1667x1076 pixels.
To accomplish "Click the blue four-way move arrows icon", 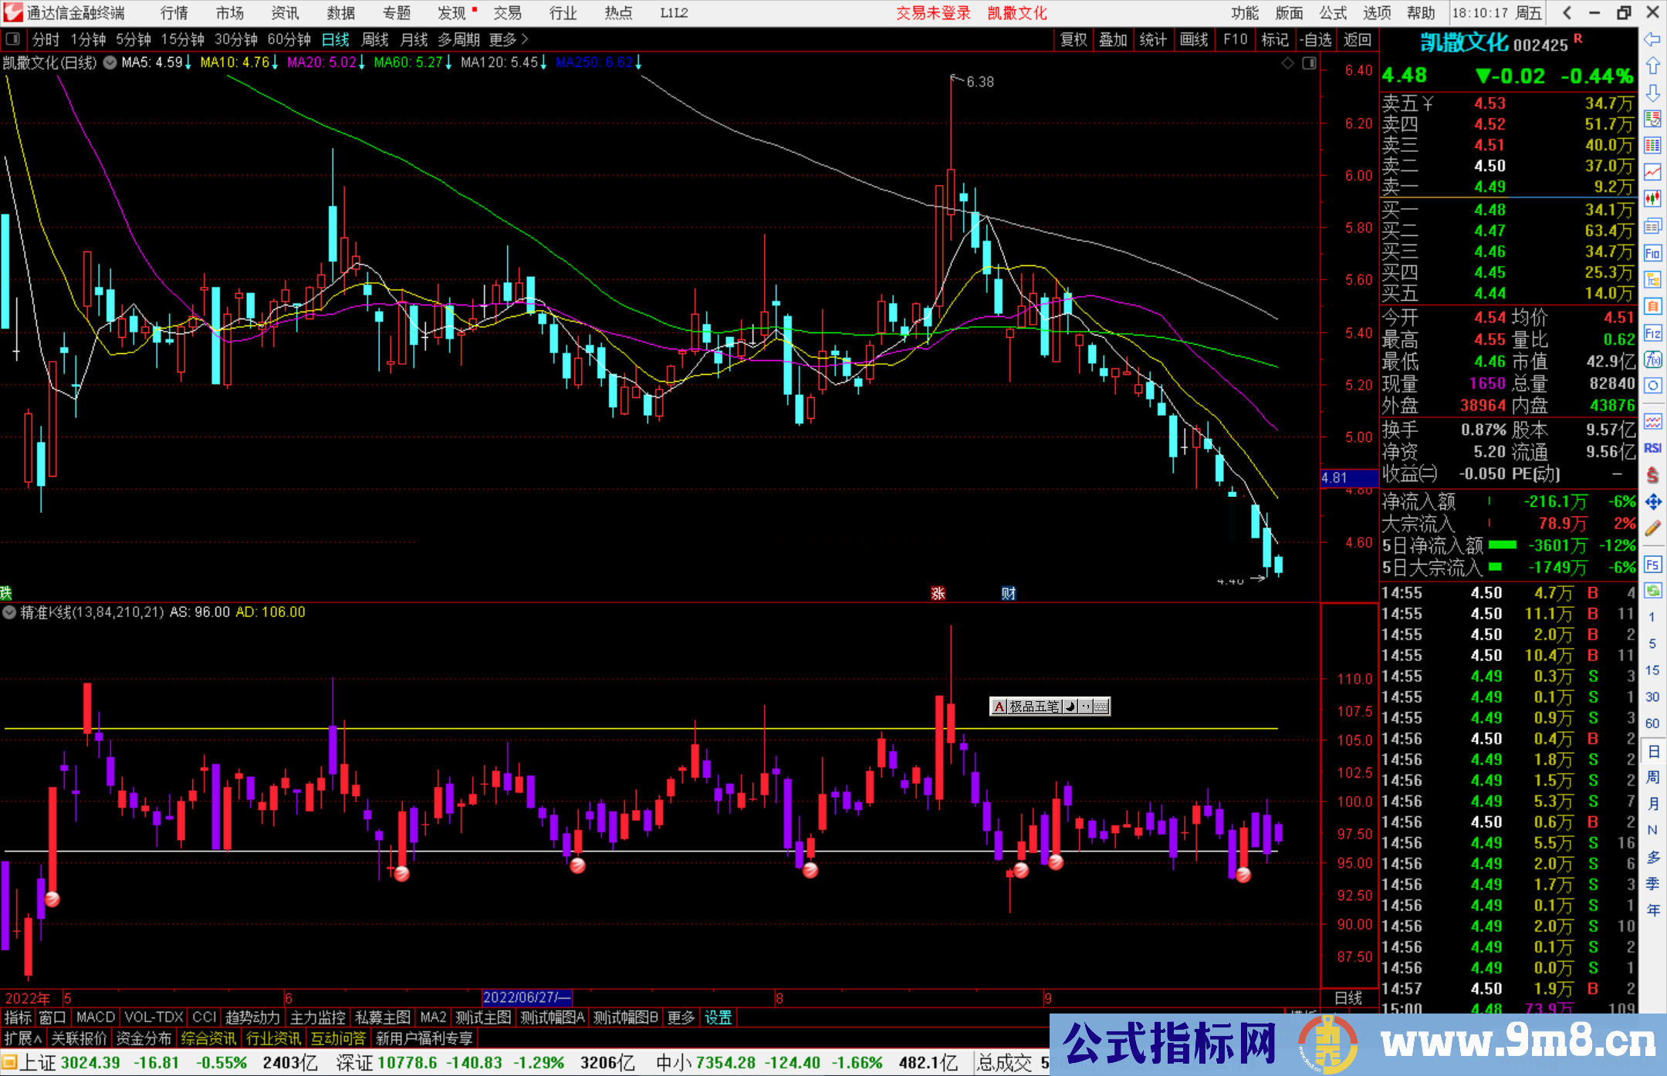I will (1652, 502).
